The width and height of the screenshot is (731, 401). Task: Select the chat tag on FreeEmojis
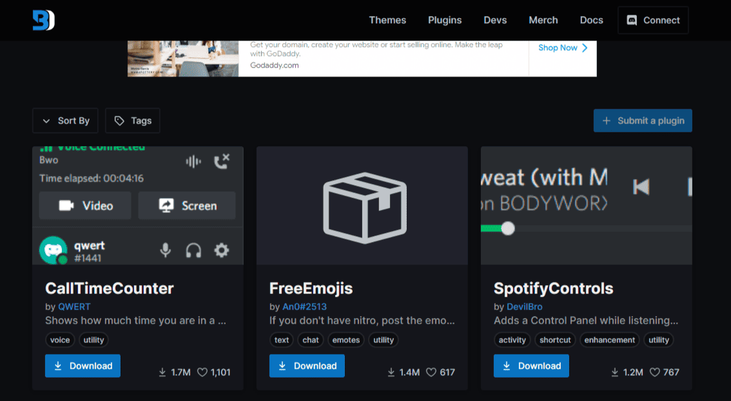tap(311, 340)
